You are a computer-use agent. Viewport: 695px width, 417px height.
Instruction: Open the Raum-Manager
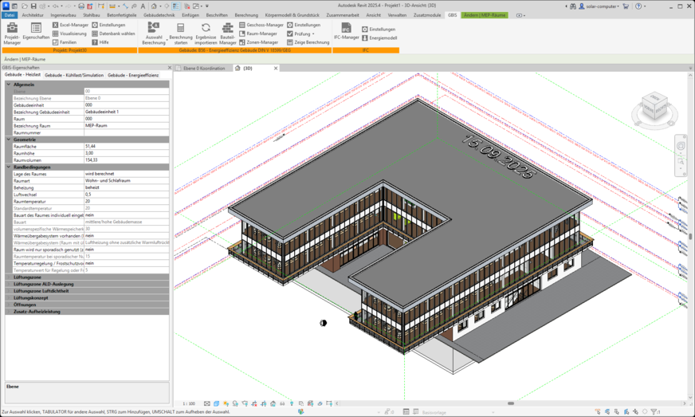[x=258, y=33]
